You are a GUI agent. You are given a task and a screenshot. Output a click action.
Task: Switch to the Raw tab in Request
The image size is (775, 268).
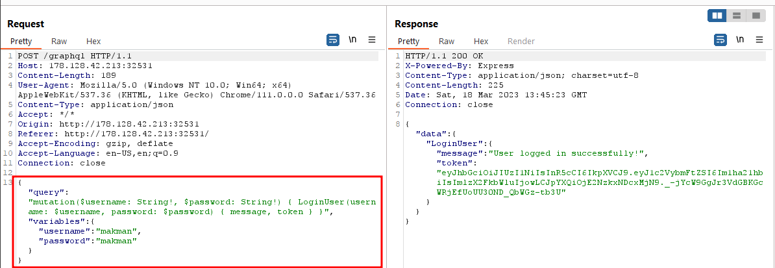tap(59, 41)
